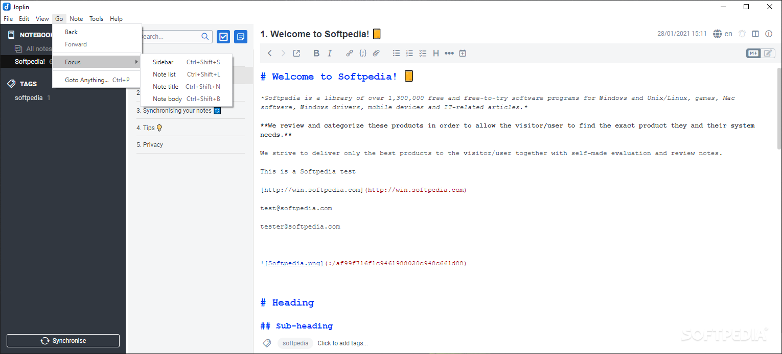Insert a checkbox list
782x354 pixels.
423,53
